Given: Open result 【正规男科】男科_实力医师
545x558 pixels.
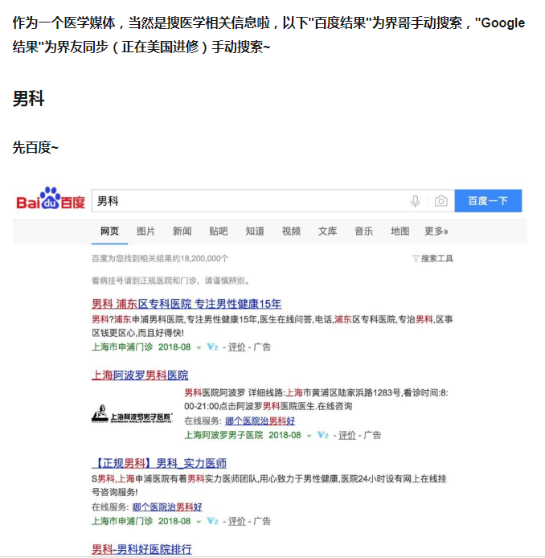Looking at the screenshot, I should pyautogui.click(x=159, y=463).
